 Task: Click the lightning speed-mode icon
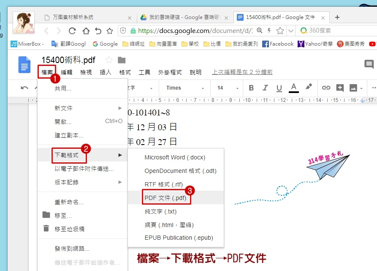pyautogui.click(x=269, y=30)
